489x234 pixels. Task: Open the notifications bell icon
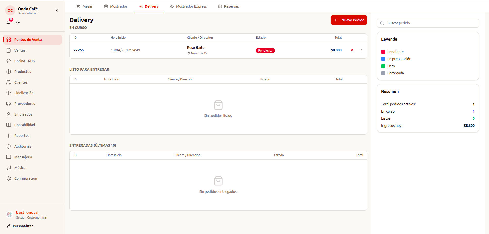pos(8,23)
